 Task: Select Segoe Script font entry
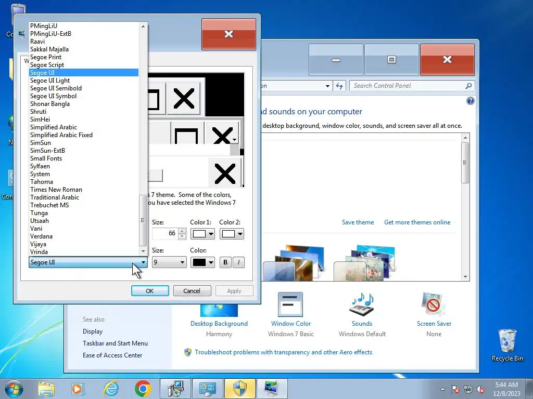pyautogui.click(x=84, y=65)
